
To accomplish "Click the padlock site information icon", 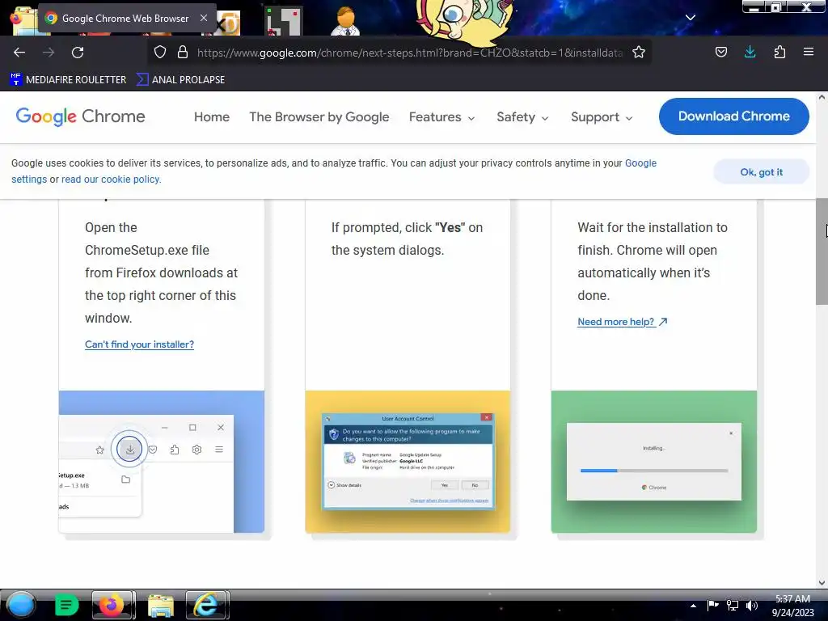I will [x=183, y=53].
